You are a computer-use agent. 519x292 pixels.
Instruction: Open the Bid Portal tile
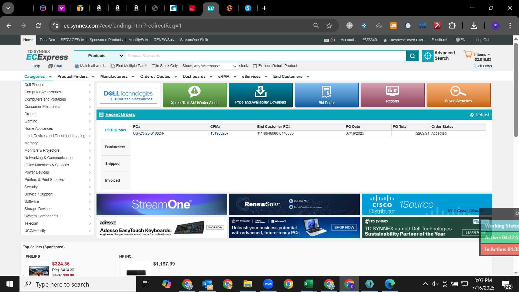point(327,95)
